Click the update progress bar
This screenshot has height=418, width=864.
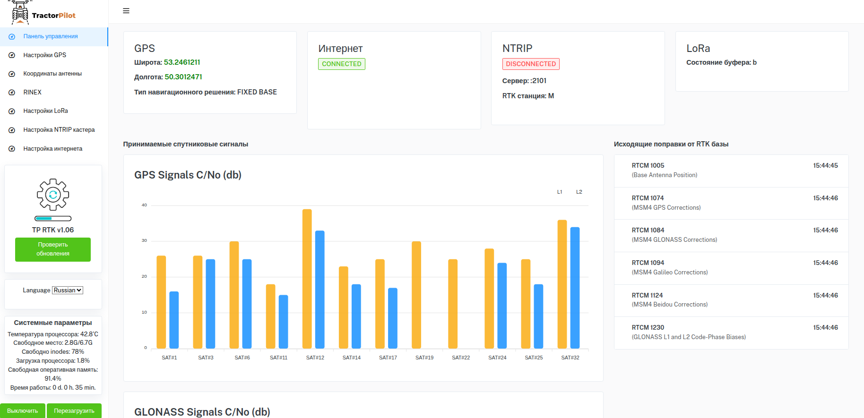[53, 219]
